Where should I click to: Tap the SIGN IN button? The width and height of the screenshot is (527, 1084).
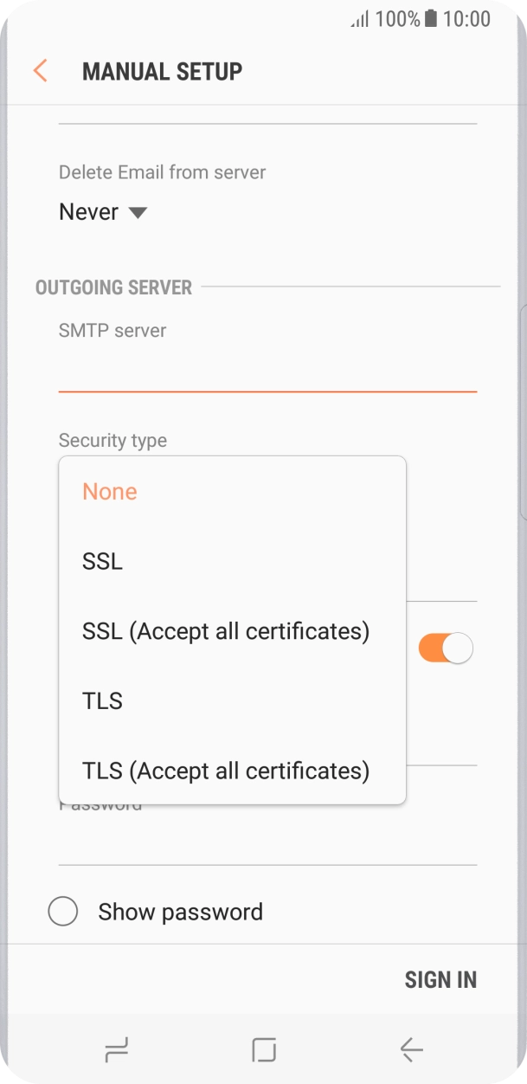tap(440, 979)
